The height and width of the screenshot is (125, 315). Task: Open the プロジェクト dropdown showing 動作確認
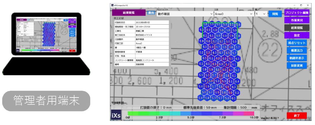[185, 14]
